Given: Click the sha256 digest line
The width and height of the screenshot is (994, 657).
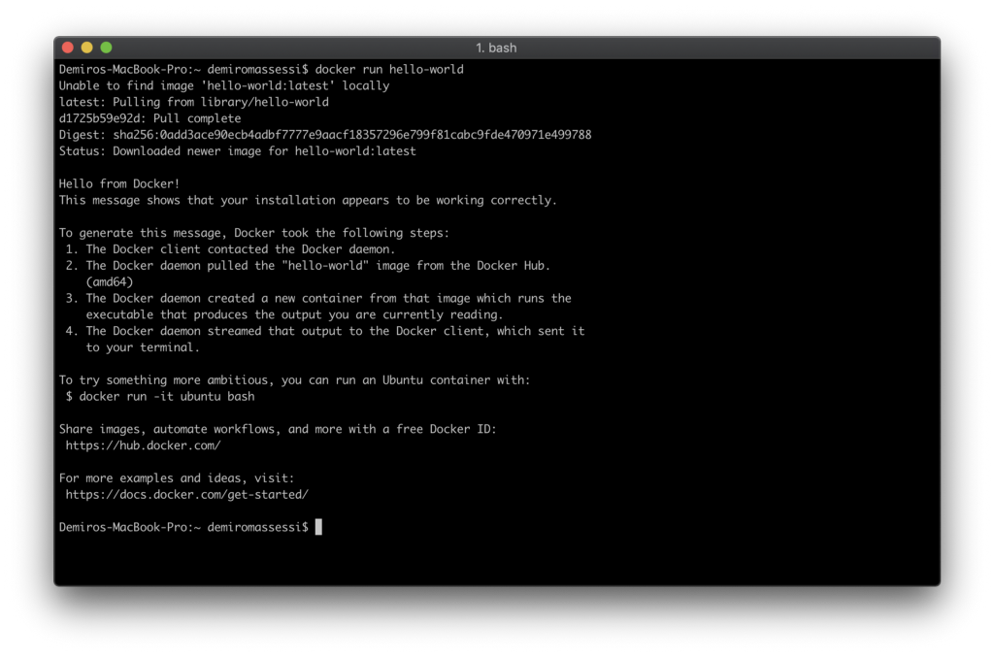Looking at the screenshot, I should [325, 135].
